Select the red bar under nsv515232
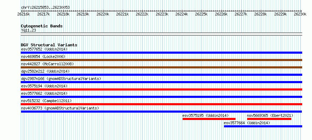The height and width of the screenshot is (140, 312). (x=161, y=104)
